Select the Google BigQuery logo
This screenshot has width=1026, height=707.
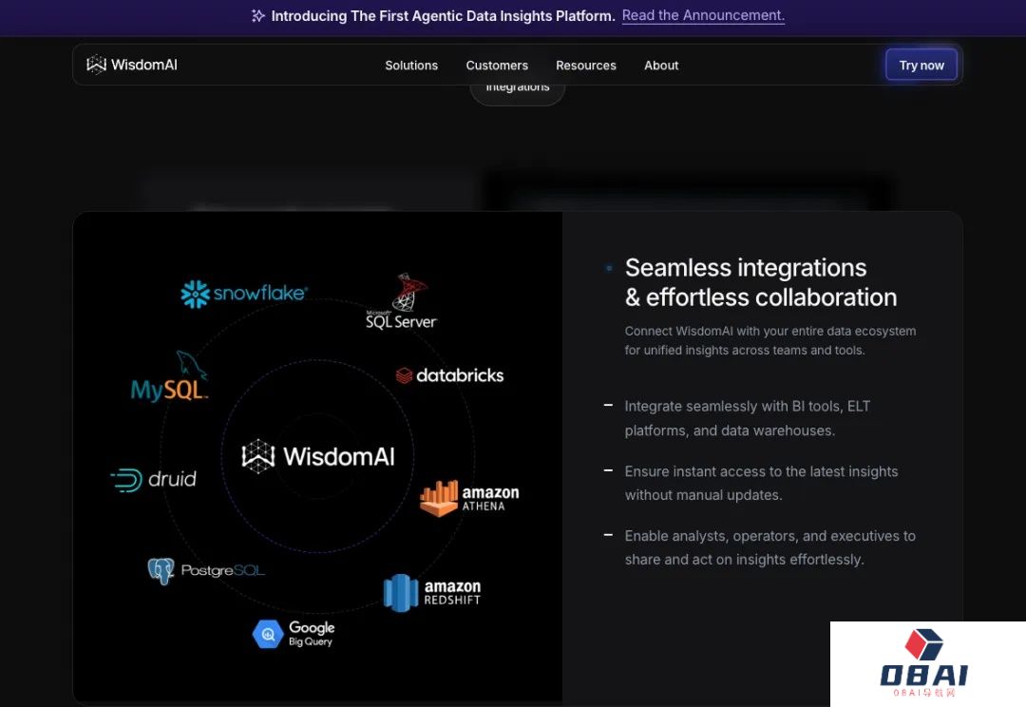tap(294, 634)
